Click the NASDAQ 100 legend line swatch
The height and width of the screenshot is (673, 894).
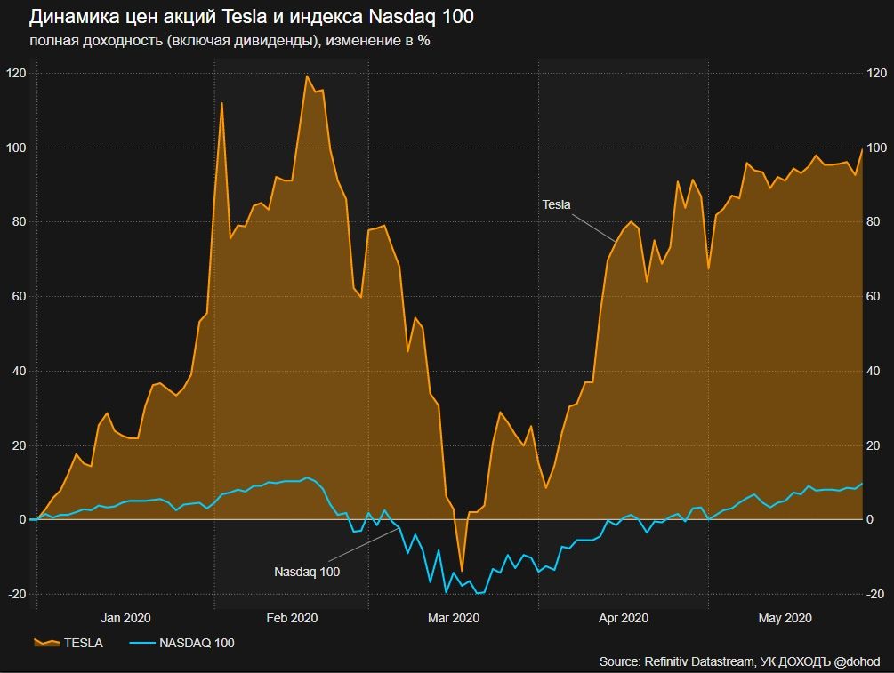[x=142, y=643]
